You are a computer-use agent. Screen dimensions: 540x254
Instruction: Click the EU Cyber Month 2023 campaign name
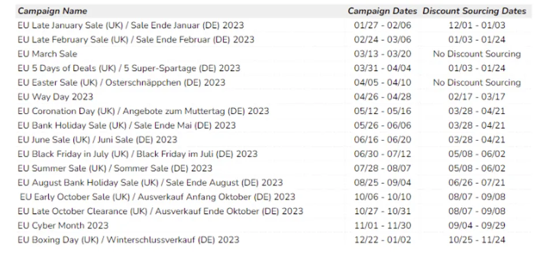pyautogui.click(x=63, y=225)
